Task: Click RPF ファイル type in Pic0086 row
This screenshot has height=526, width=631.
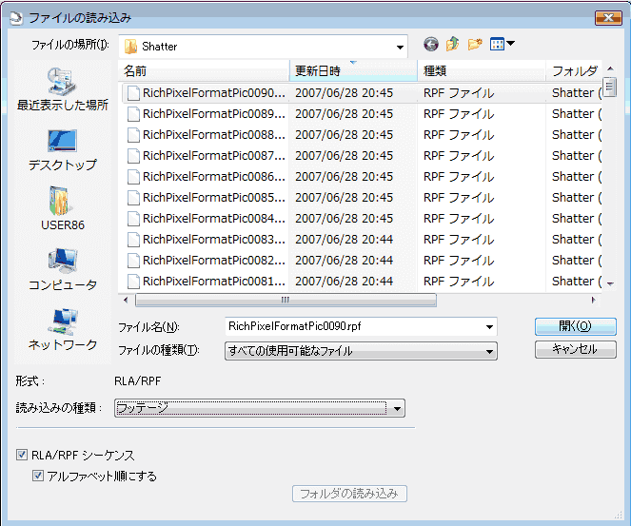Action: click(x=459, y=177)
